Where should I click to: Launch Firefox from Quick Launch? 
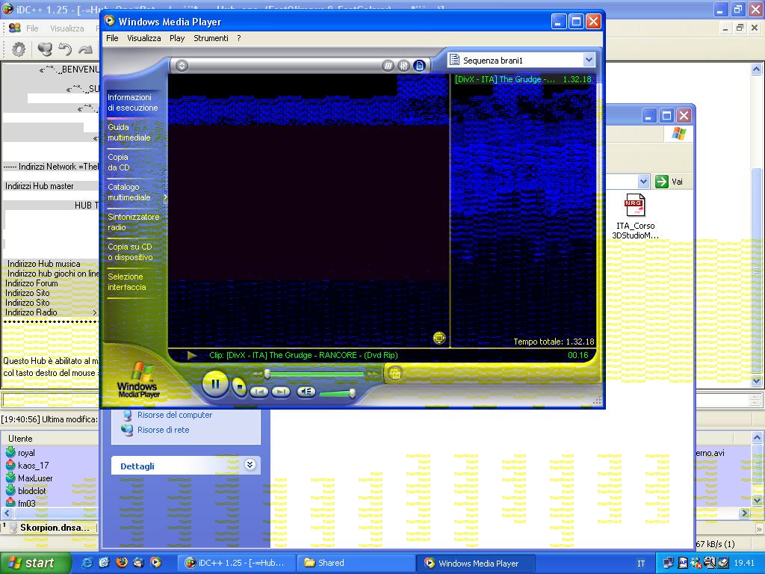pyautogui.click(x=121, y=563)
